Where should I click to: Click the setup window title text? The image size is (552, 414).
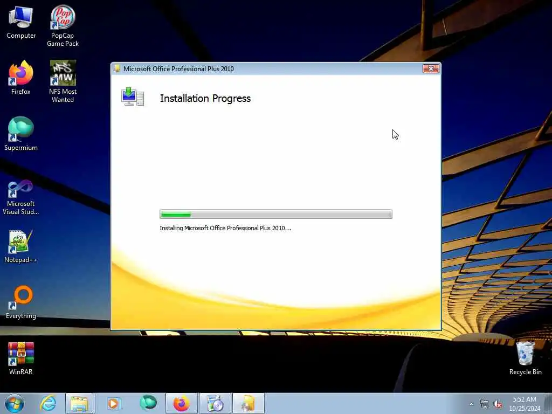pyautogui.click(x=178, y=69)
